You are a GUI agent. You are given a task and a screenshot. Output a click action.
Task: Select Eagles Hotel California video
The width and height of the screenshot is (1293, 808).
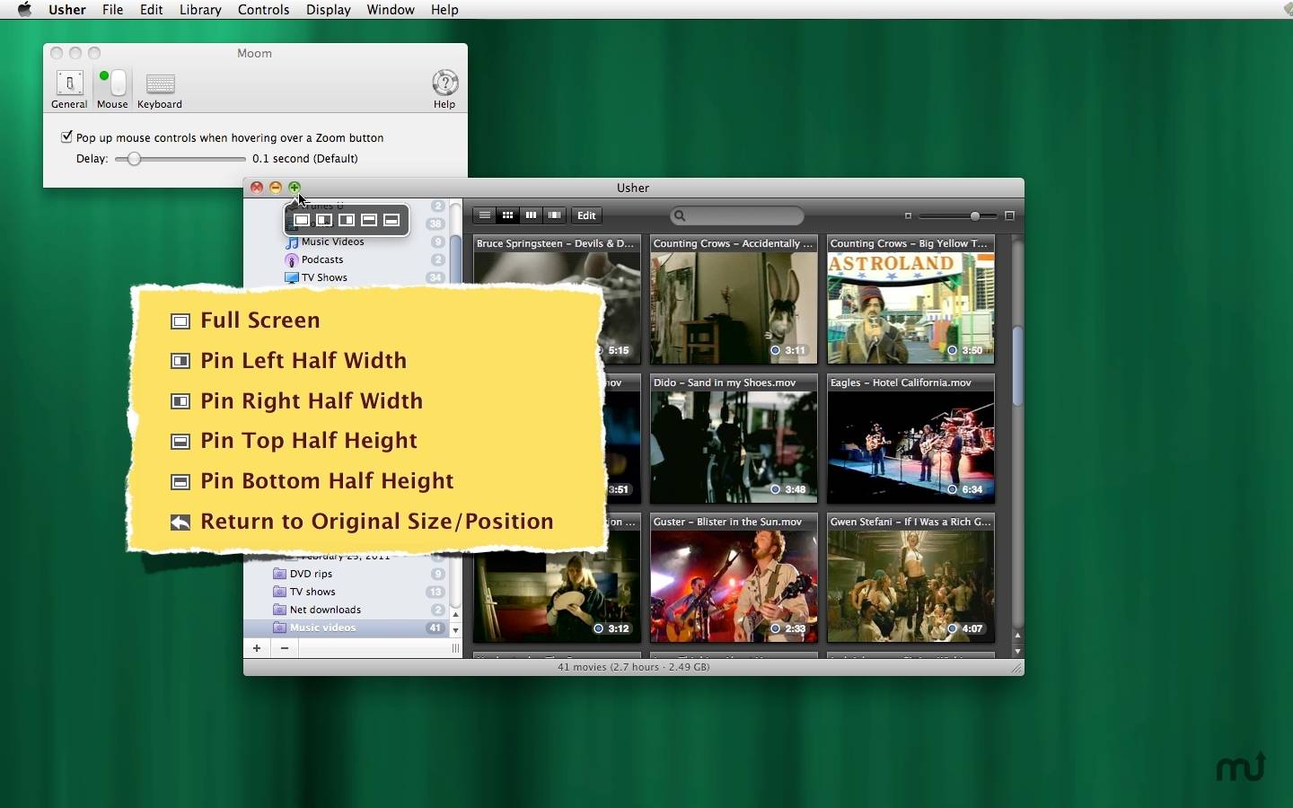pos(910,439)
